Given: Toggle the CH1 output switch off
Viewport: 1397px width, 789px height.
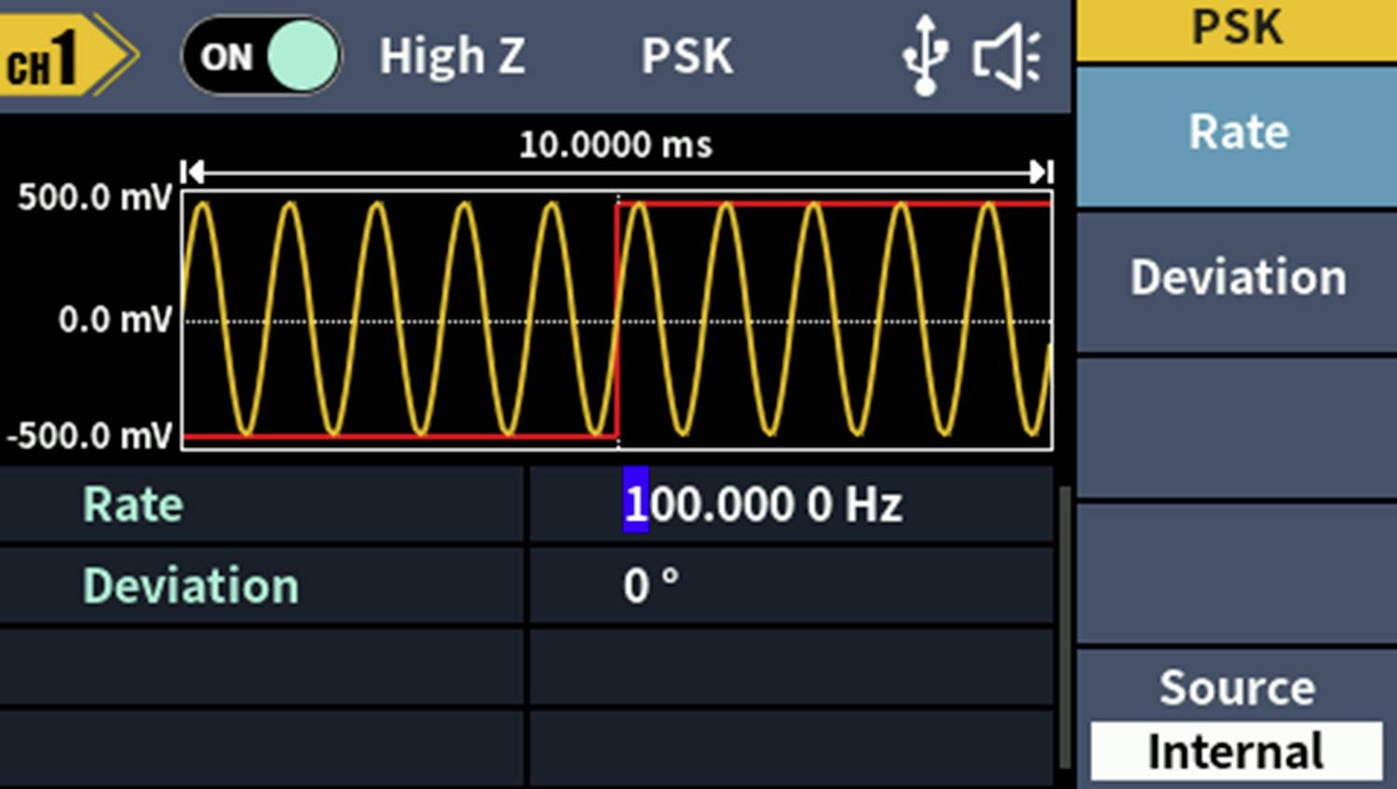Looking at the screenshot, I should [261, 56].
